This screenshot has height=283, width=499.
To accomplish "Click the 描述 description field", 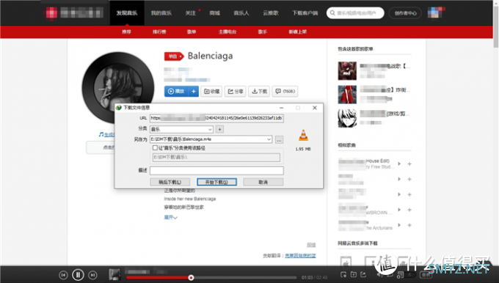I will [216, 170].
